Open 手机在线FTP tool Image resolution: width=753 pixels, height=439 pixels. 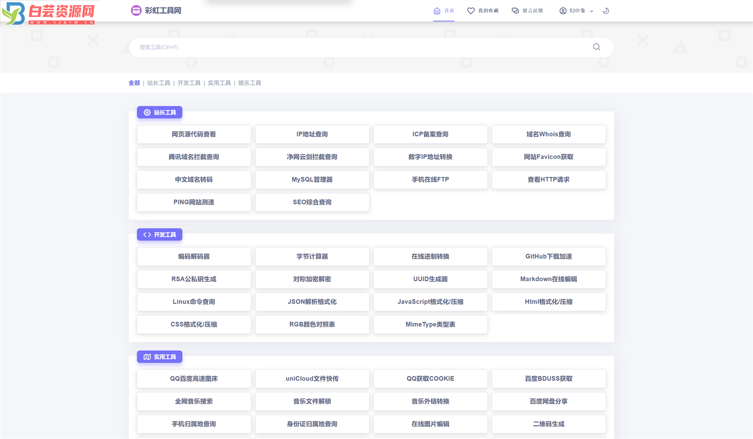(430, 180)
